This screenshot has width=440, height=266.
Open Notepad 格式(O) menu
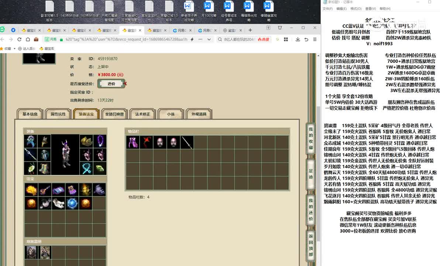(x=356, y=9)
